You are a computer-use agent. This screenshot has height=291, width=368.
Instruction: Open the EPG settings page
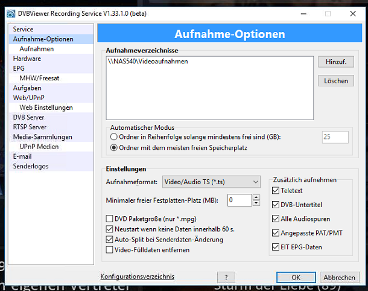(x=51, y=68)
